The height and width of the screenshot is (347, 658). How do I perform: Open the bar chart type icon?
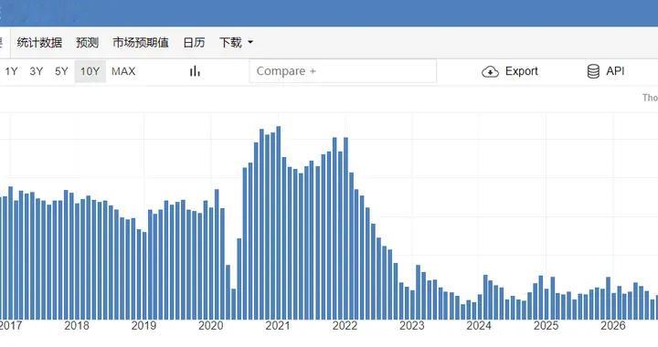[x=195, y=71]
